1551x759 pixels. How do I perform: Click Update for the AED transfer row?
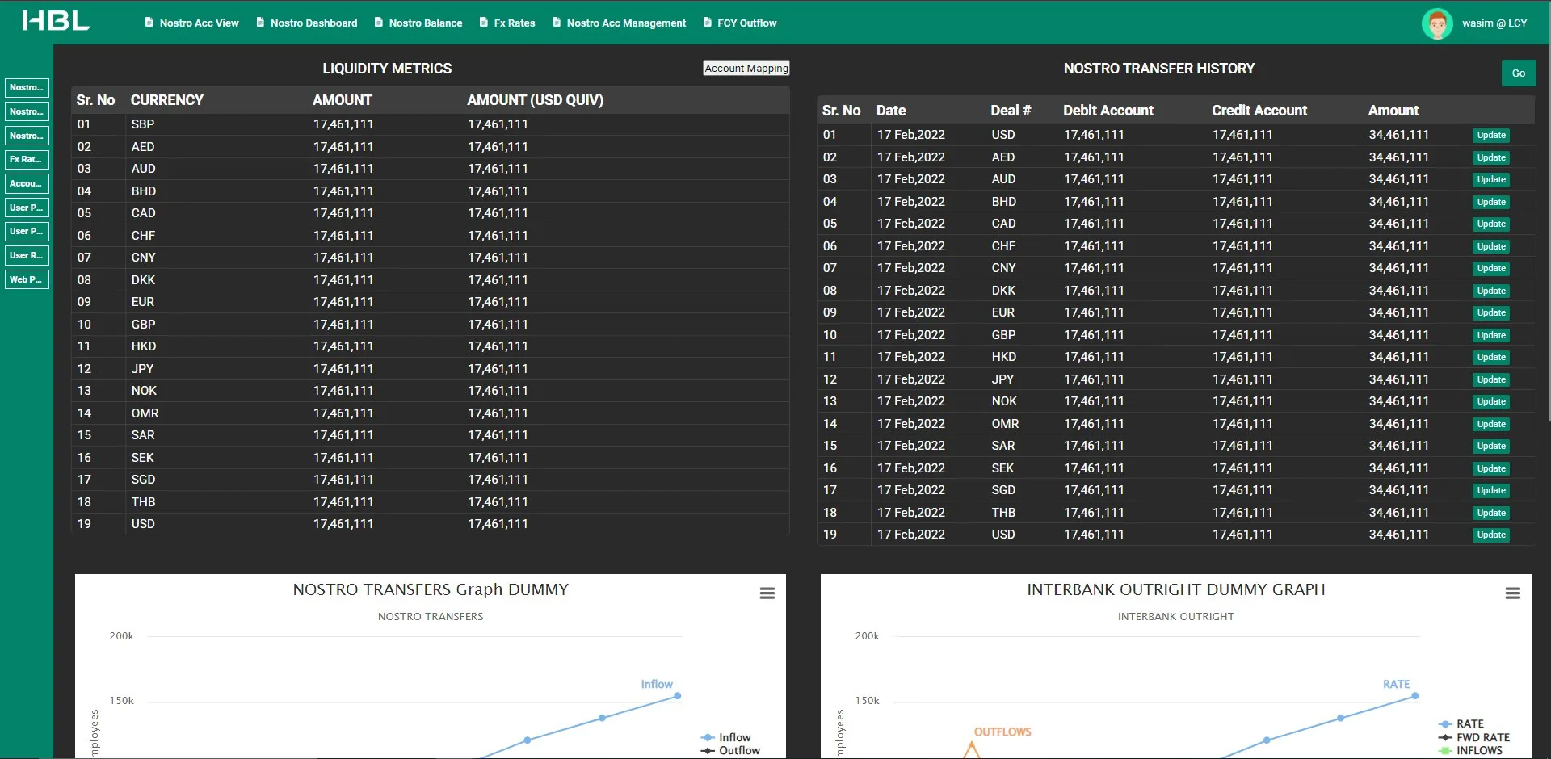tap(1491, 157)
